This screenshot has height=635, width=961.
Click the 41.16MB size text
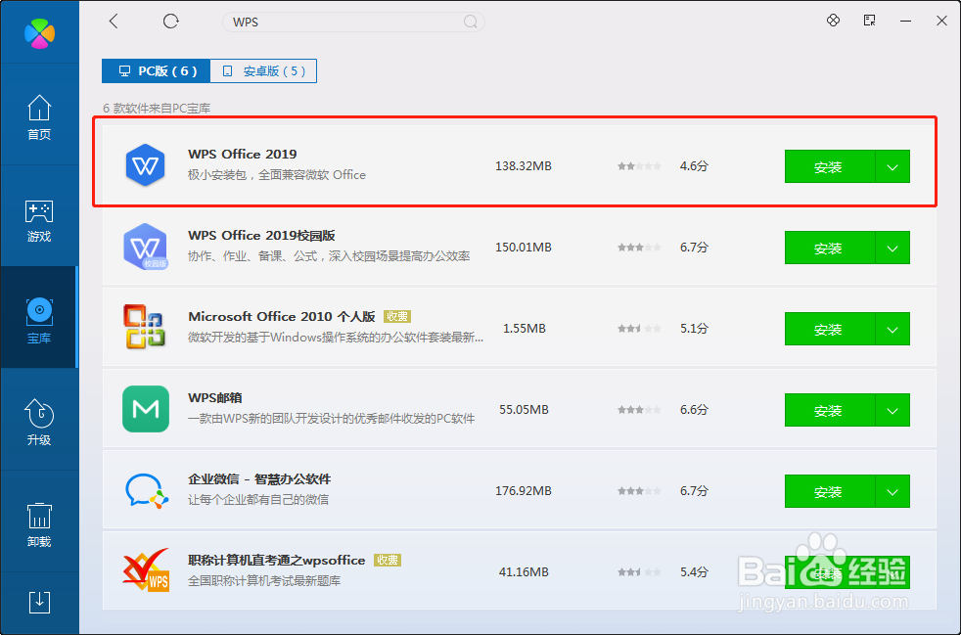click(524, 571)
